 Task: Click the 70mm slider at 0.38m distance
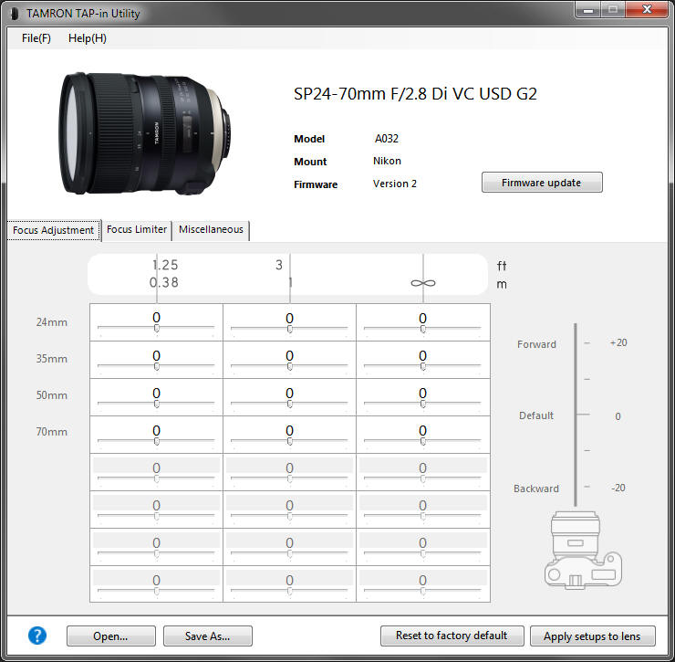click(x=156, y=441)
